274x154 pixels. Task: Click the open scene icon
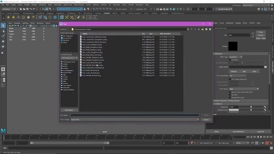pyautogui.click(x=24, y=9)
